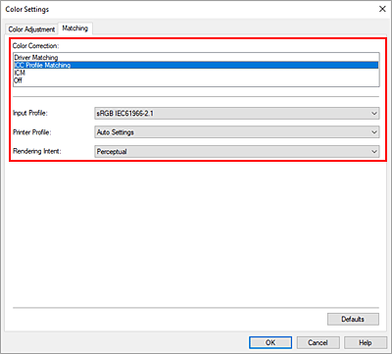Cancel the Color Settings dialog

318,342
